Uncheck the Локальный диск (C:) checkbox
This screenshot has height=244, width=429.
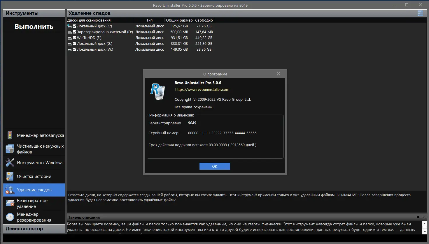(x=74, y=26)
